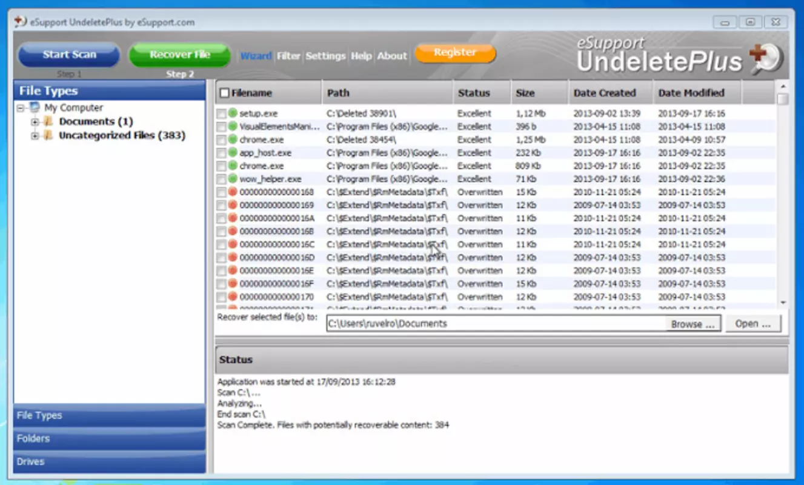Open the Settings menu item
Image resolution: width=804 pixels, height=485 pixels.
tap(325, 56)
